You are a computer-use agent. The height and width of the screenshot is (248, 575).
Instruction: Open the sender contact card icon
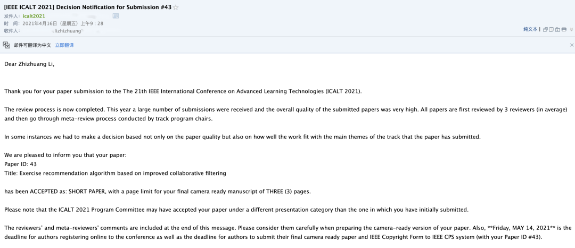pos(116,16)
